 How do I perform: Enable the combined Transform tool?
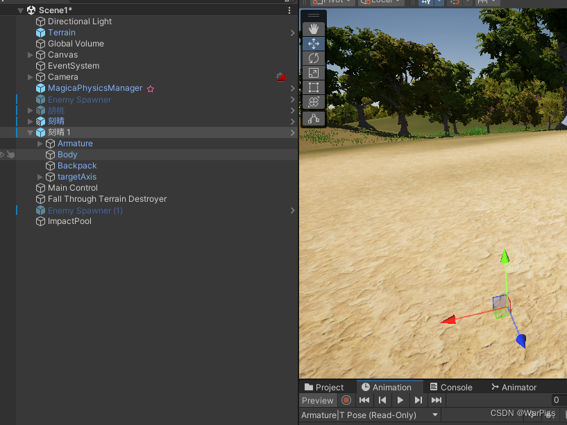(x=313, y=101)
